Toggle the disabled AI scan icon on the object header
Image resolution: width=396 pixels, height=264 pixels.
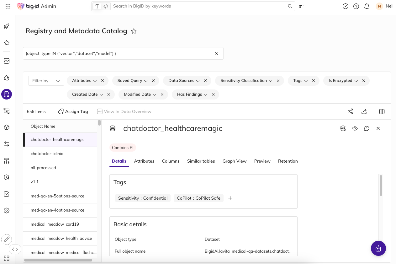point(343,128)
